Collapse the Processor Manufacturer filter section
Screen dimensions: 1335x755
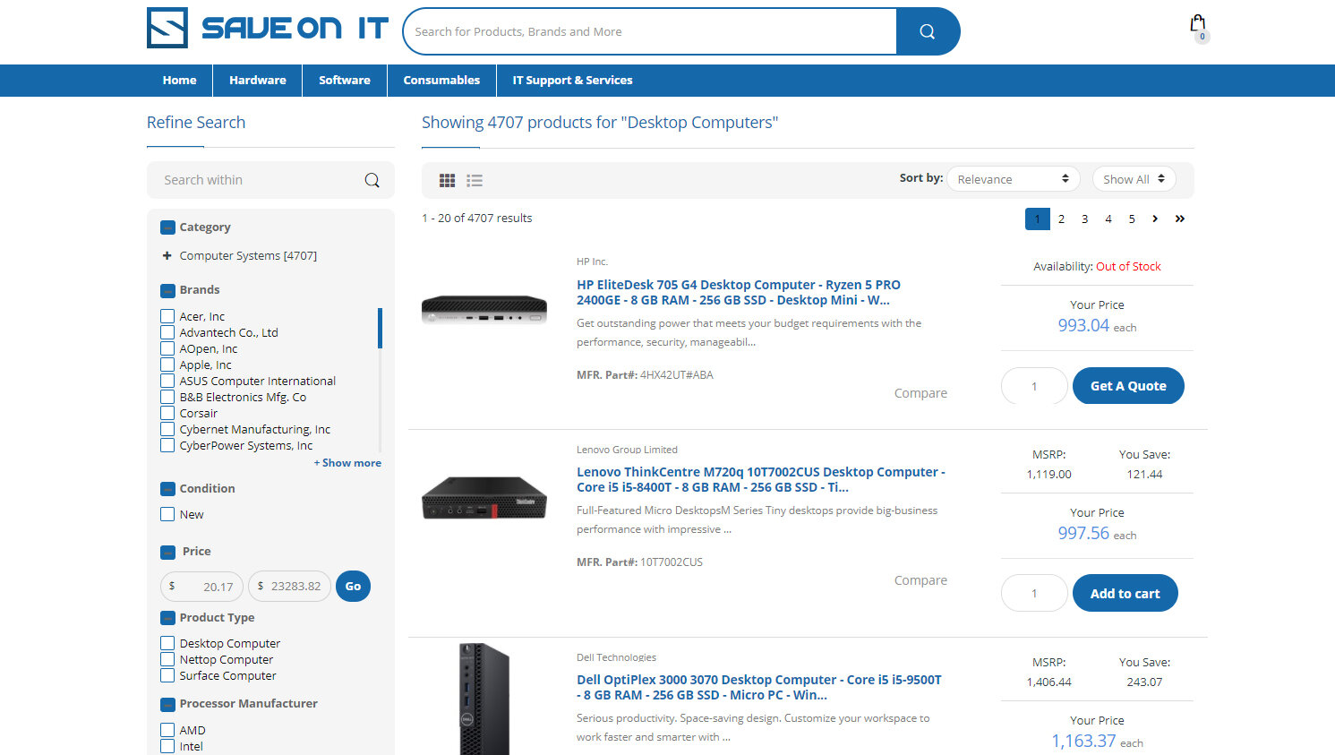click(x=167, y=704)
